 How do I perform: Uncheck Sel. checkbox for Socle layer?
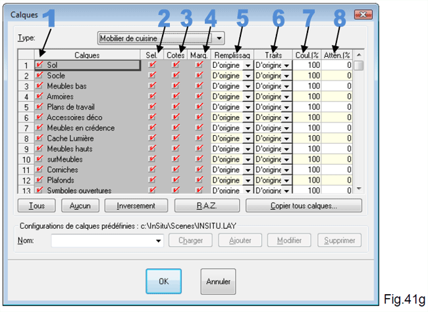pos(153,76)
